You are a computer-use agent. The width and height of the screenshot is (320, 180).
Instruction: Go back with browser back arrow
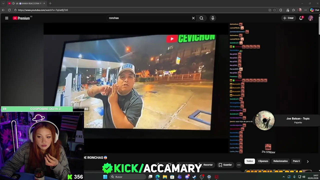(3, 10)
